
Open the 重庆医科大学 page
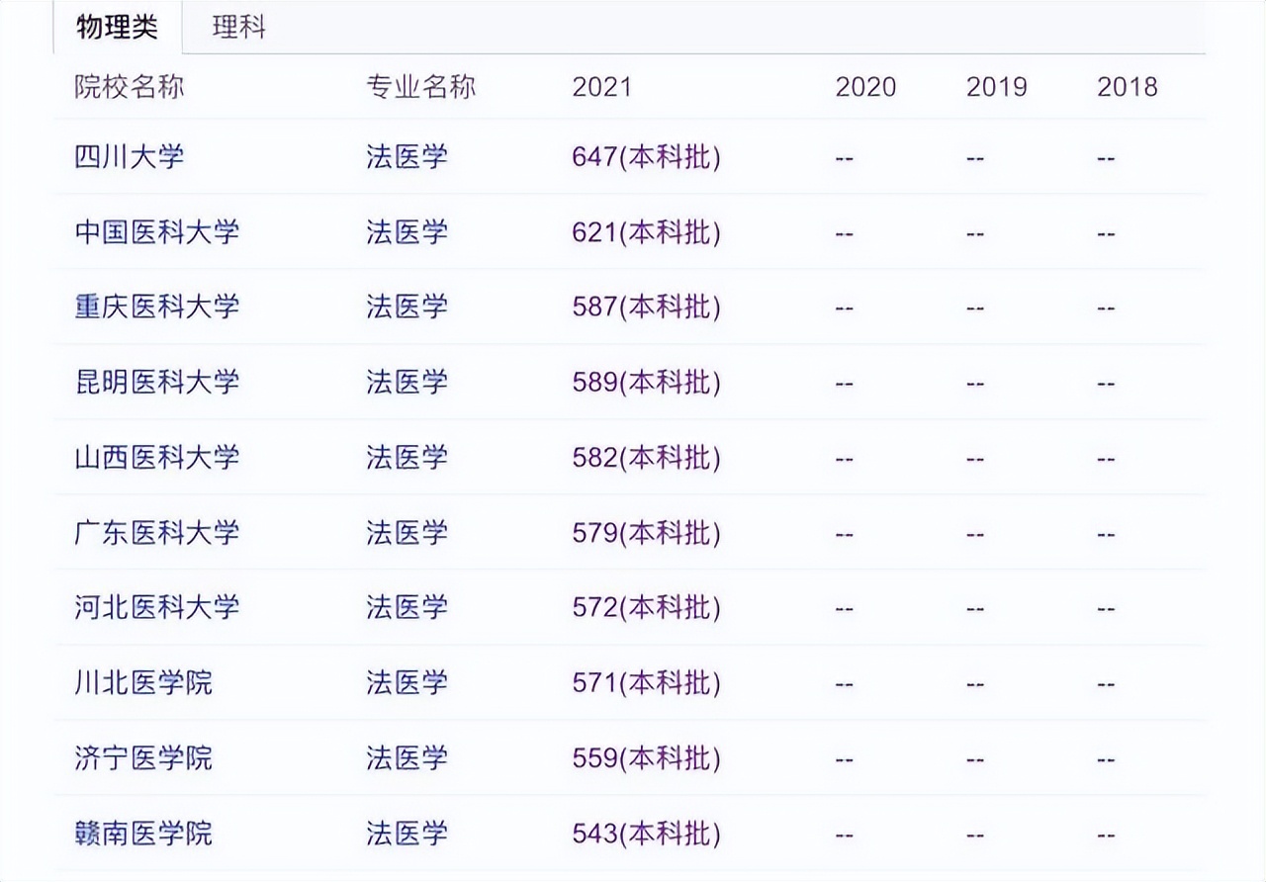155,307
